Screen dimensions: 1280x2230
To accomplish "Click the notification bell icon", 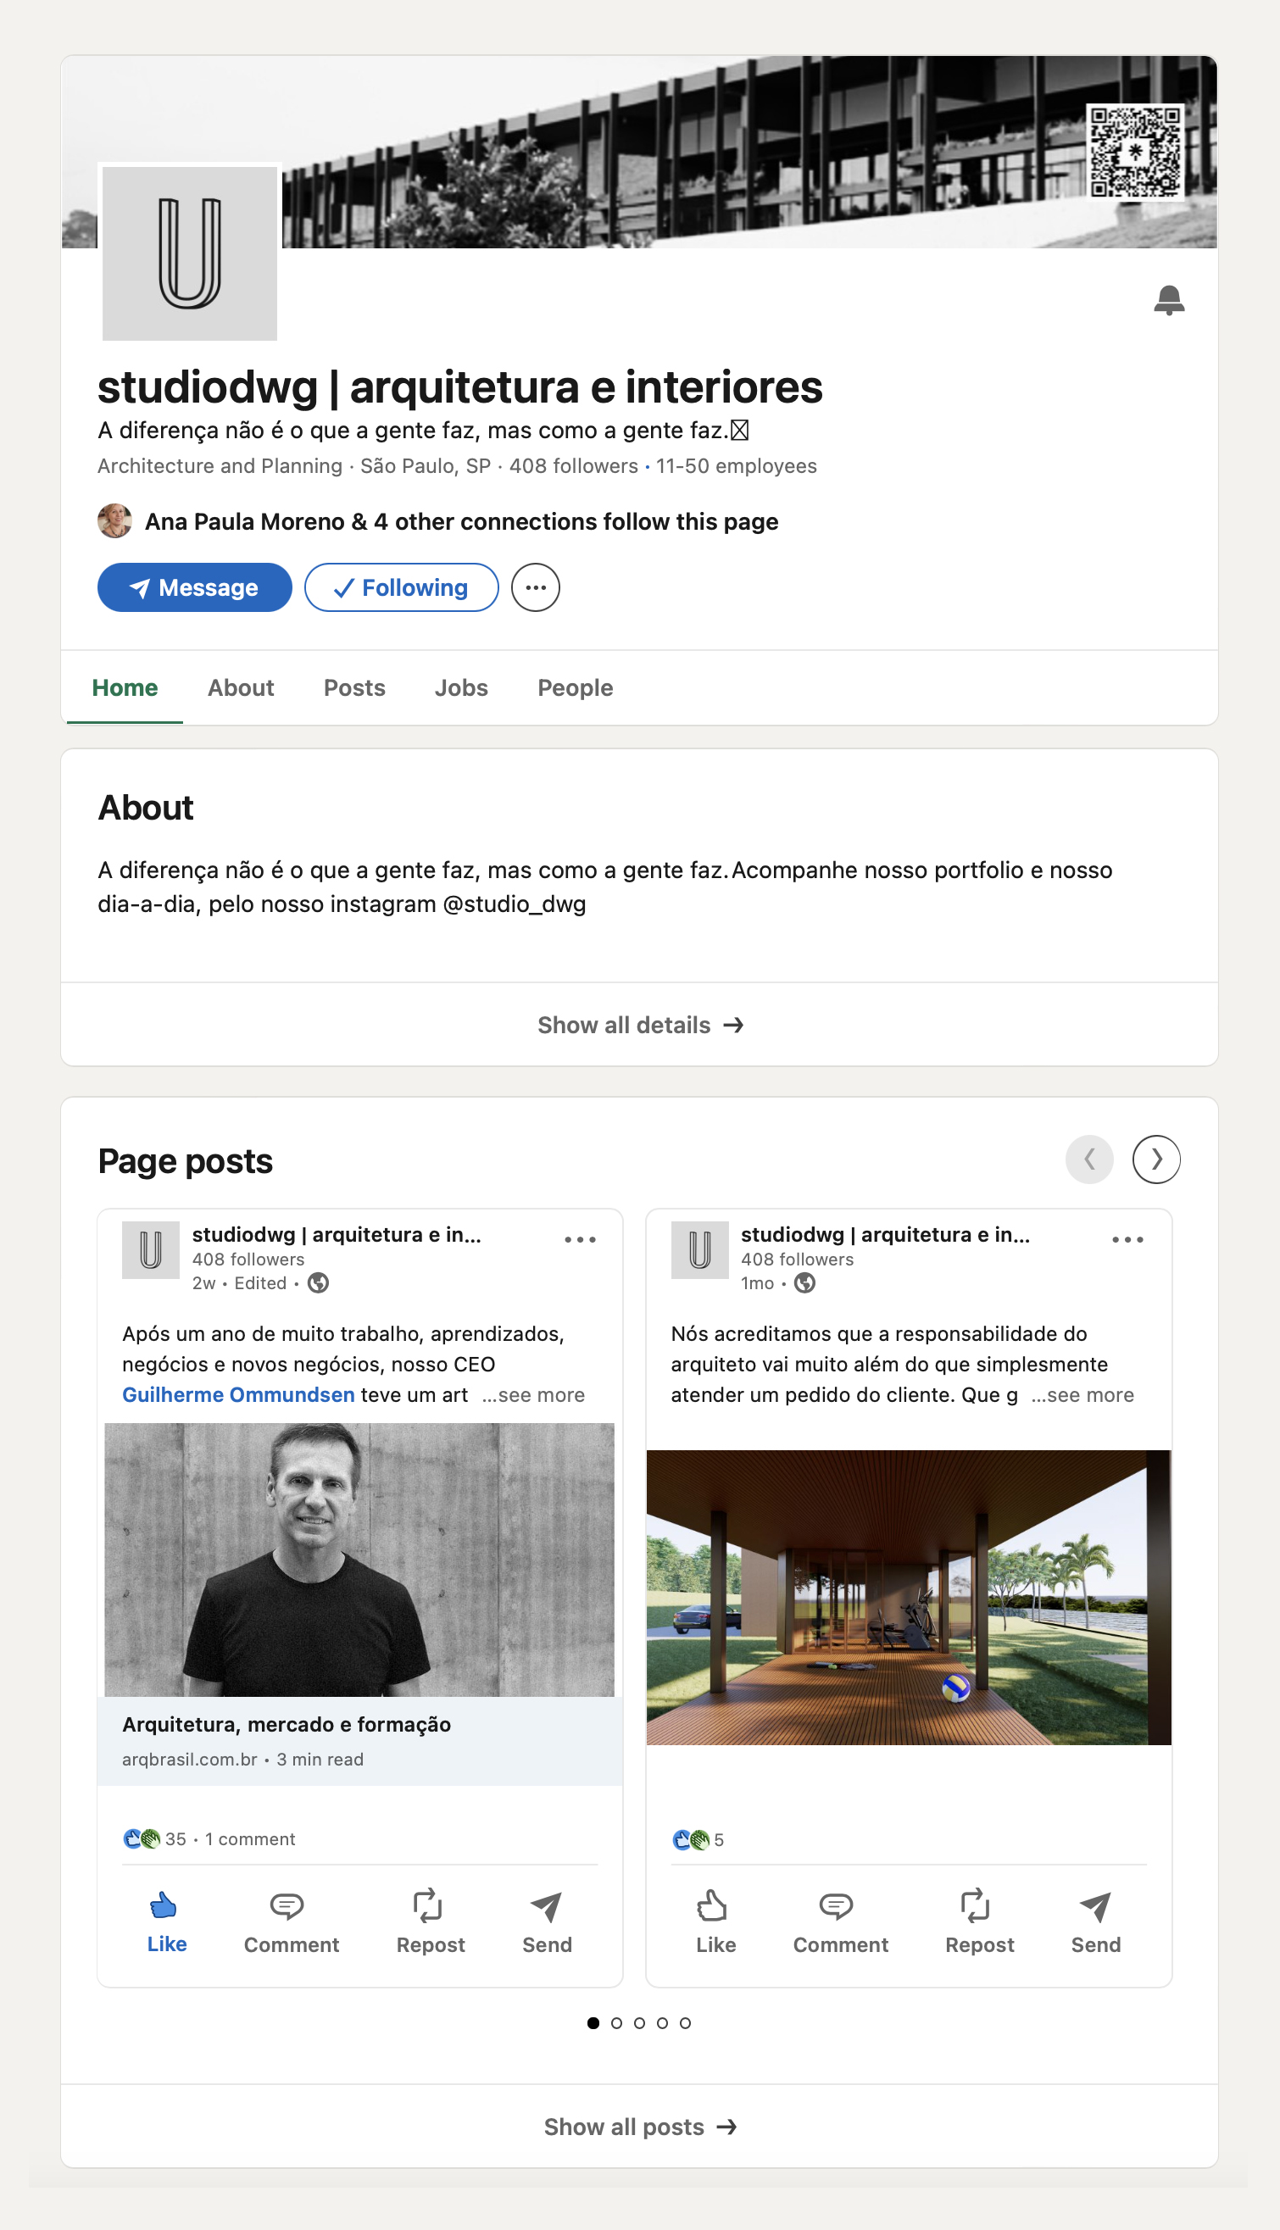I will click(x=1168, y=300).
